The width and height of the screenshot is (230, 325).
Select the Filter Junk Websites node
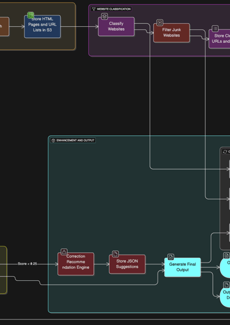click(172, 33)
